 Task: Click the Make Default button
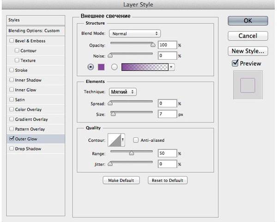point(121,180)
